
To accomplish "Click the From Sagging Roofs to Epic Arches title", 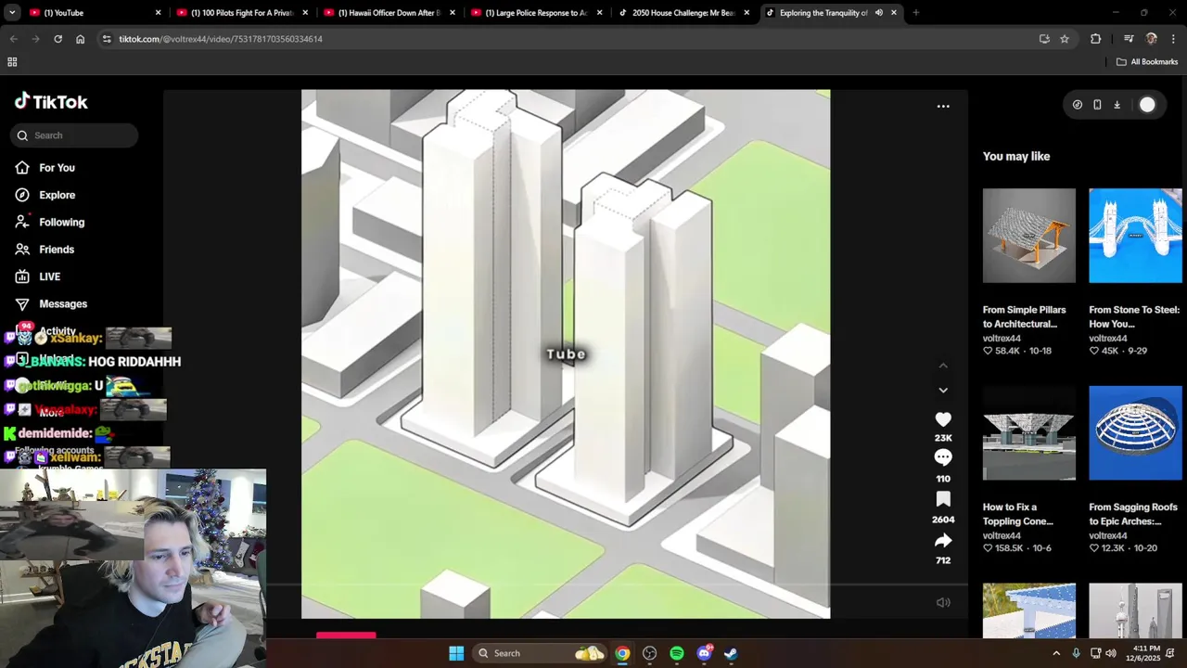I will click(x=1133, y=514).
